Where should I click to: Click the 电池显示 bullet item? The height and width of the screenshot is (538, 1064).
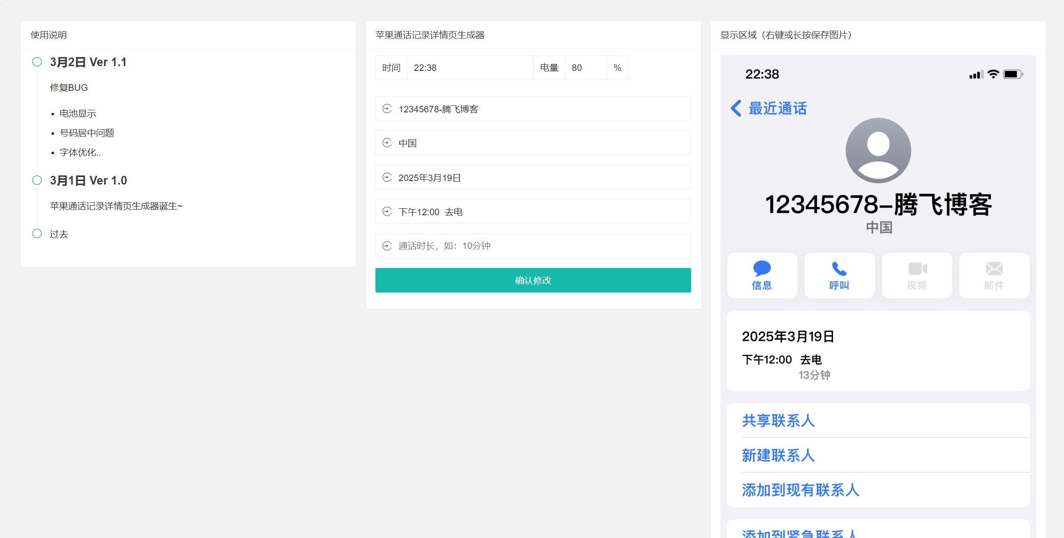click(78, 113)
